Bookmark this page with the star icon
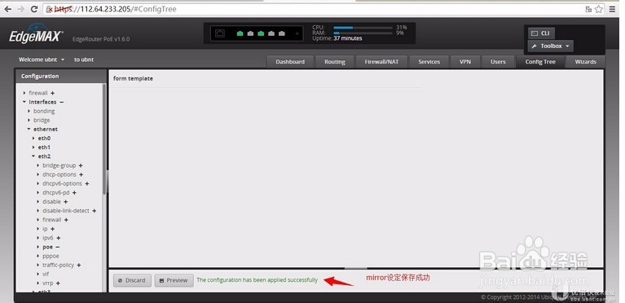The width and height of the screenshot is (625, 303). [x=599, y=9]
